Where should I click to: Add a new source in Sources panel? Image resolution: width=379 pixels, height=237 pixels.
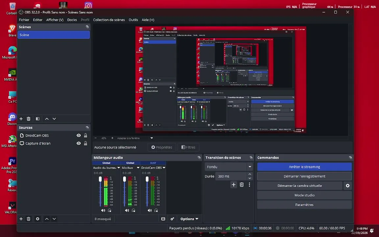pyautogui.click(x=21, y=219)
